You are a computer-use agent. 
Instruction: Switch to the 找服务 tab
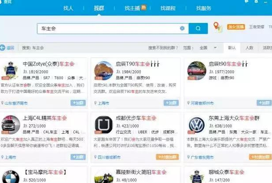[x=203, y=8]
